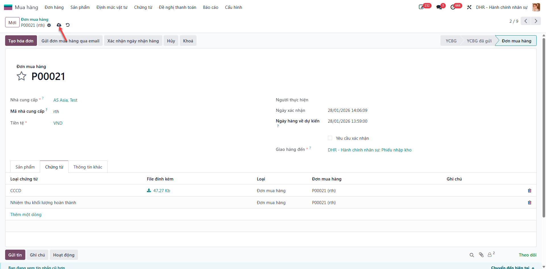Mark P00021 as favorite with star
This screenshot has width=546, height=269.
[x=21, y=76]
